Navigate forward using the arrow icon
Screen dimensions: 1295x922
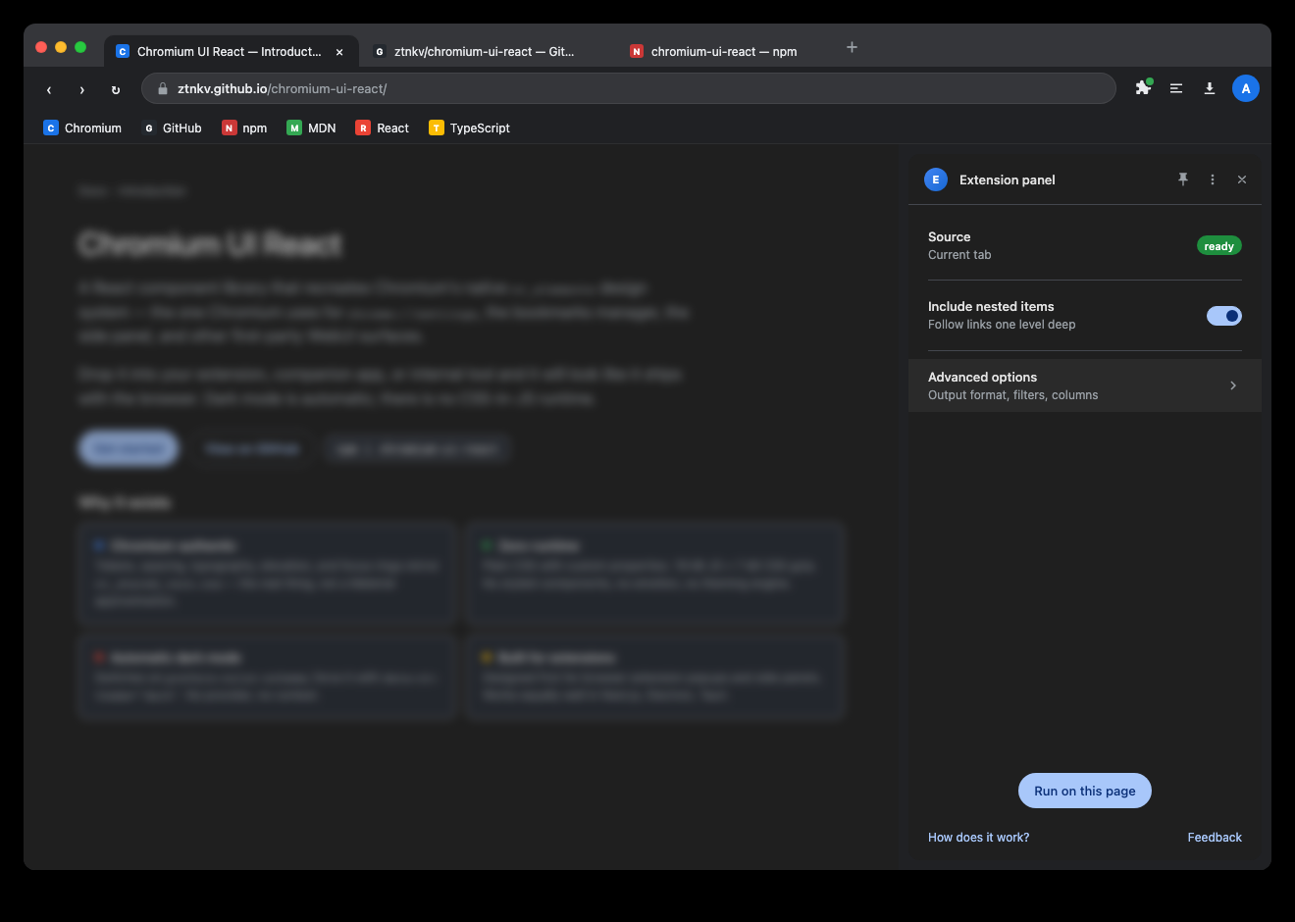coord(82,88)
